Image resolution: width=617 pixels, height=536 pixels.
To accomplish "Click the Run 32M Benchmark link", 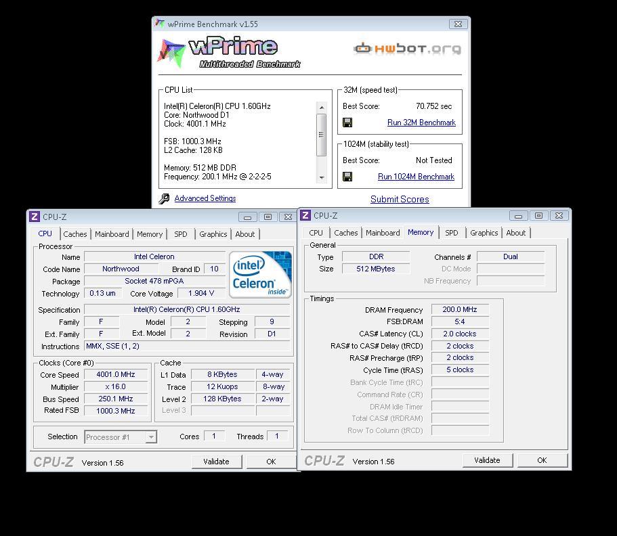I will [x=421, y=122].
